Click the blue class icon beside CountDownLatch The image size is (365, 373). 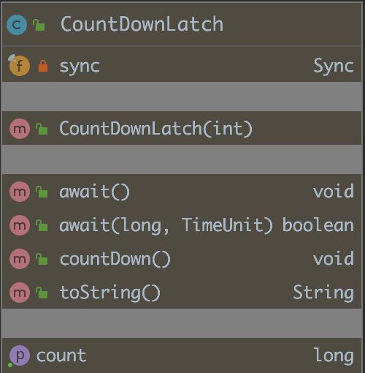[17, 25]
